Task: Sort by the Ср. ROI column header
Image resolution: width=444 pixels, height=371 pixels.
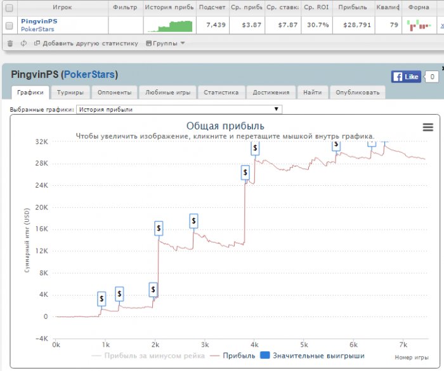Action: [x=317, y=8]
